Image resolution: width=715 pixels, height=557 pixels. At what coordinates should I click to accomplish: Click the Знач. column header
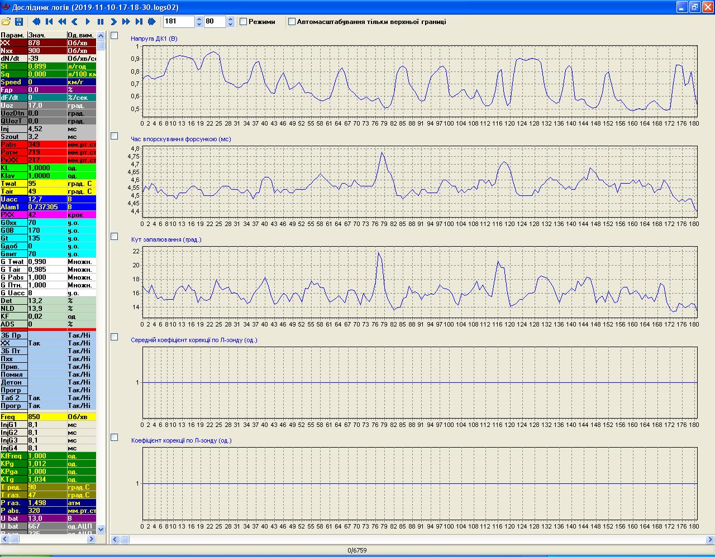coord(47,35)
